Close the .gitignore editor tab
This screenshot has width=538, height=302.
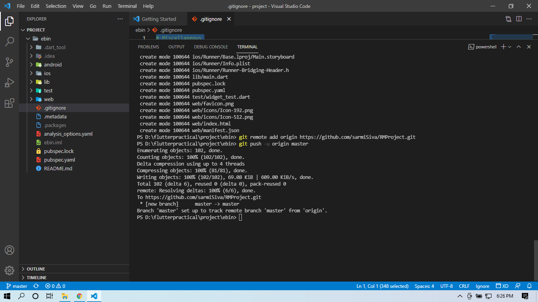point(229,19)
